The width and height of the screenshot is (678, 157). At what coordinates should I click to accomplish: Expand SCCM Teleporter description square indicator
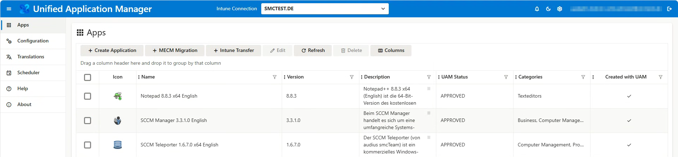click(429, 138)
